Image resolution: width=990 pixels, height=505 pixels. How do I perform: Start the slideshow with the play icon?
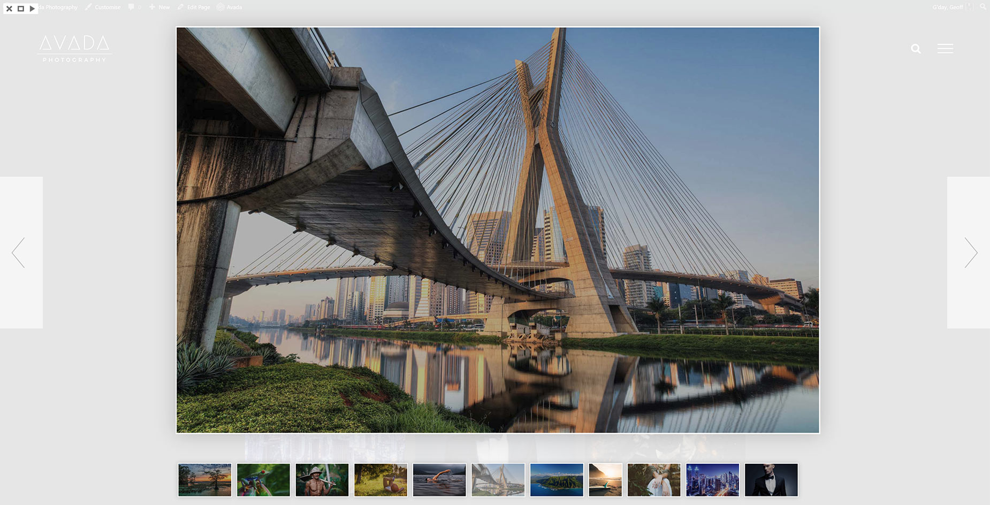pyautogui.click(x=32, y=9)
